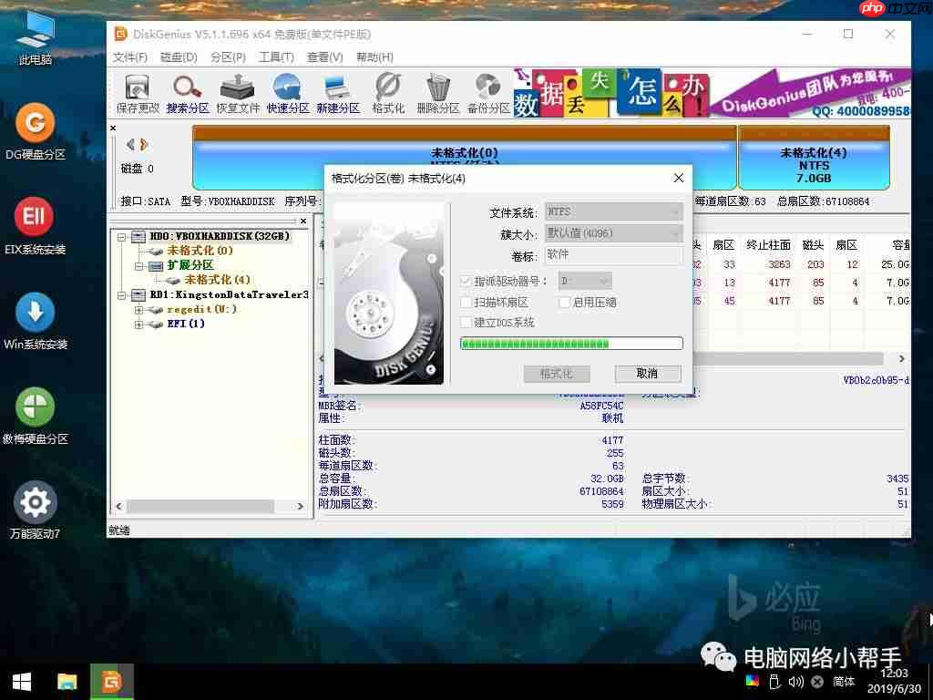Click the 删除分区 (Delete Partition) icon
The width and height of the screenshot is (933, 700).
coord(437,91)
